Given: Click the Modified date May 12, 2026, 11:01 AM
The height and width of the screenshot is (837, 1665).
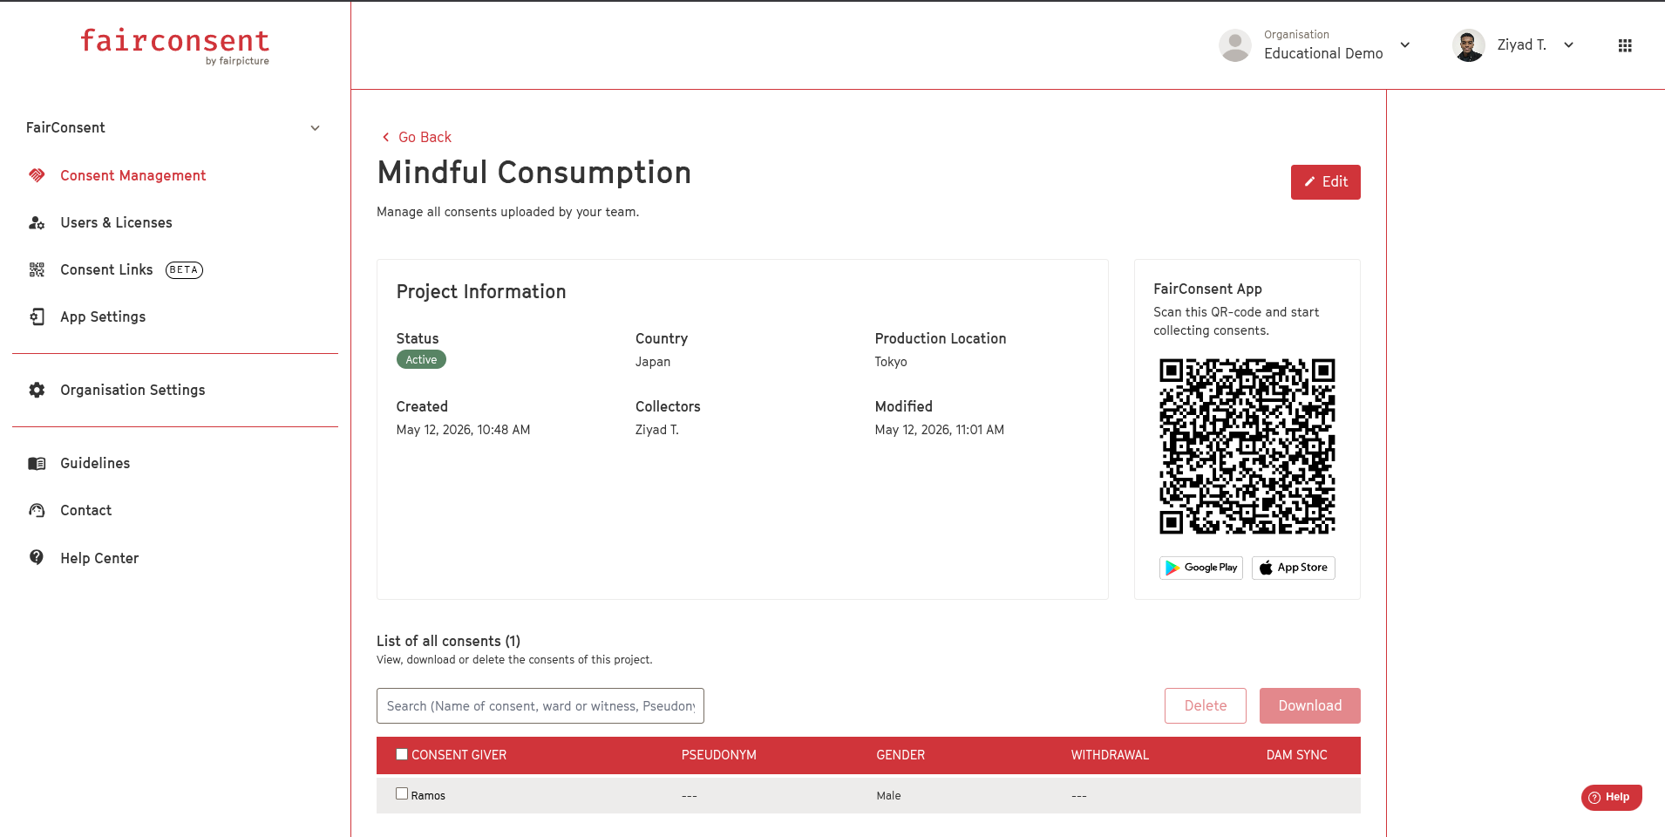Looking at the screenshot, I should (x=940, y=430).
